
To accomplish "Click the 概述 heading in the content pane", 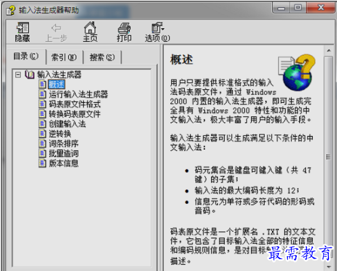I will pos(182,59).
